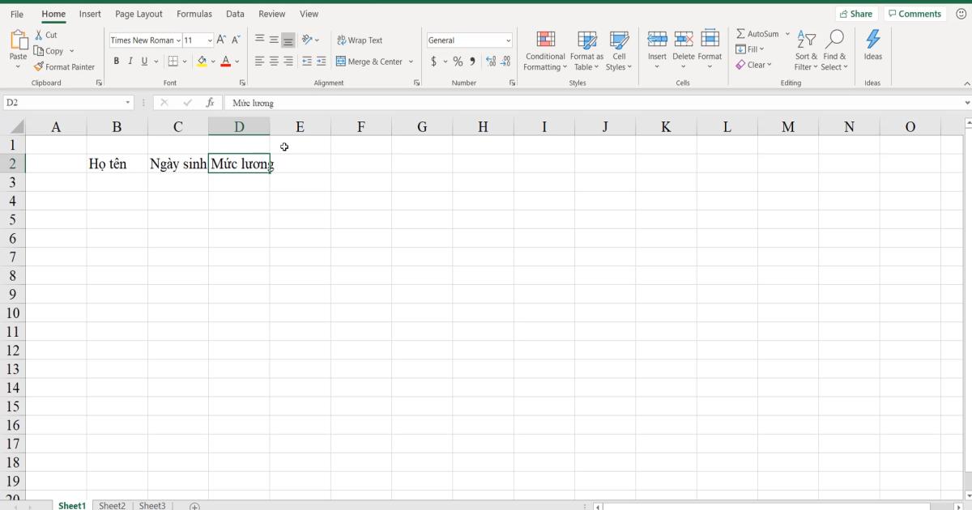Screen dimensions: 972x510
Task: Expand the Fill Color dropdown arrow
Action: [212, 61]
